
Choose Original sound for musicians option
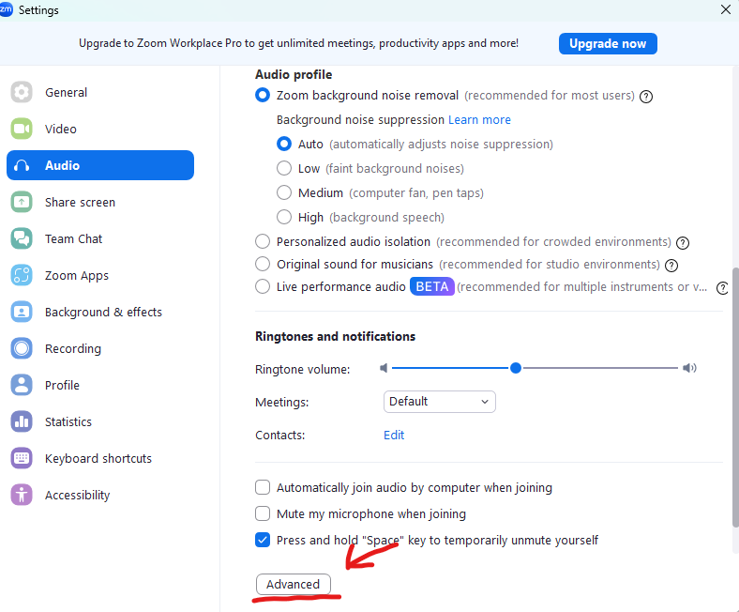pos(263,264)
